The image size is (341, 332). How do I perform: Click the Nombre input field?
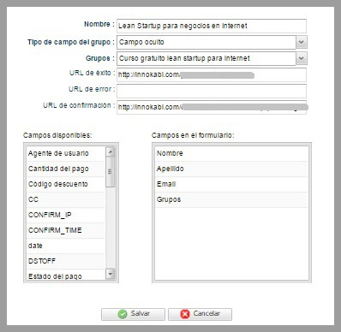click(212, 26)
